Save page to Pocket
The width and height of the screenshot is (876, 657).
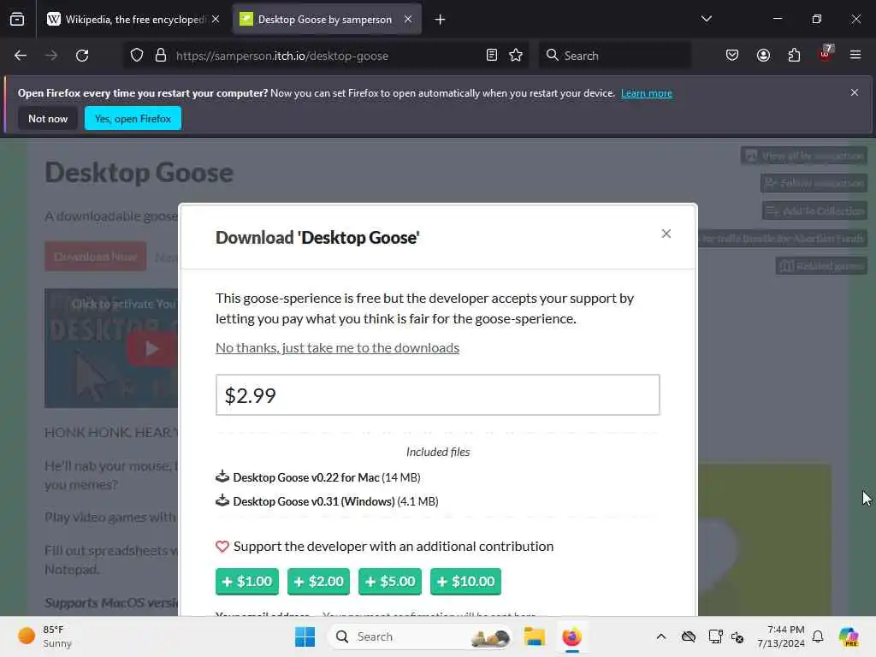pyautogui.click(x=732, y=56)
